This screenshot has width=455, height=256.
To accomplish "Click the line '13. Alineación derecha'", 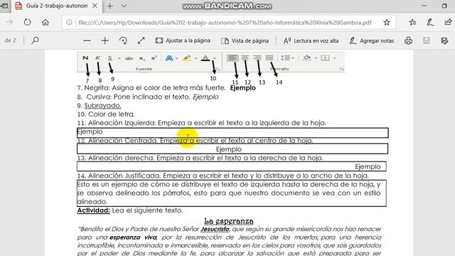I will tap(200, 158).
